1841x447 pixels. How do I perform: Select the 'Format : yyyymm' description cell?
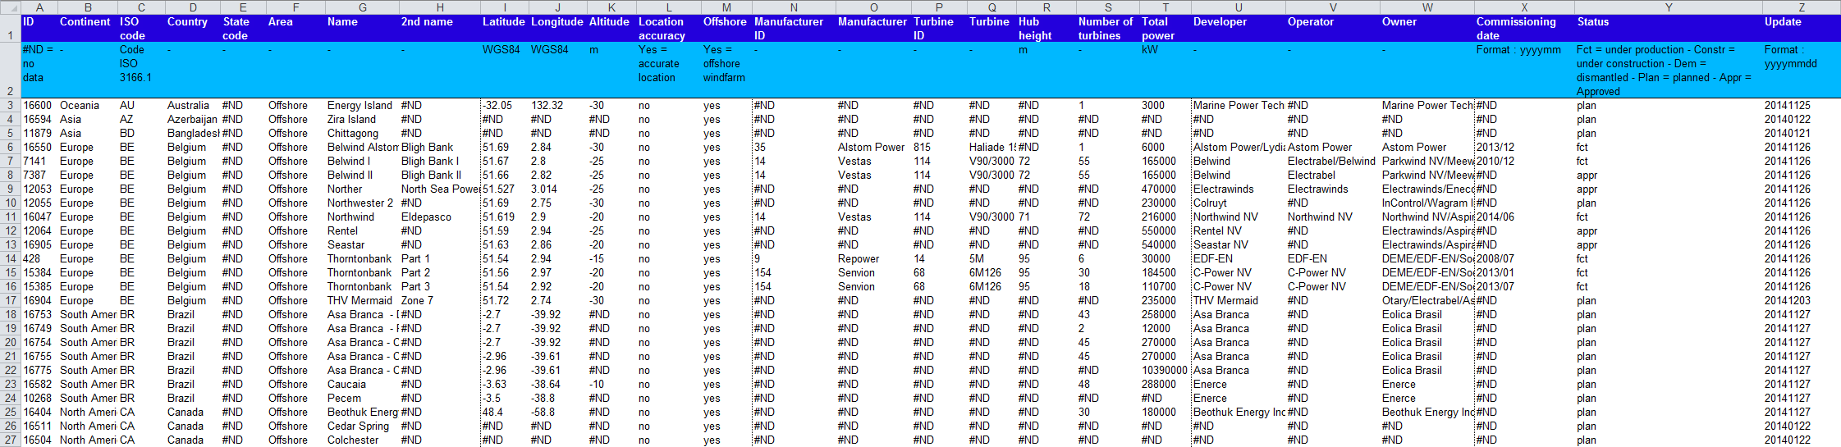1524,71
